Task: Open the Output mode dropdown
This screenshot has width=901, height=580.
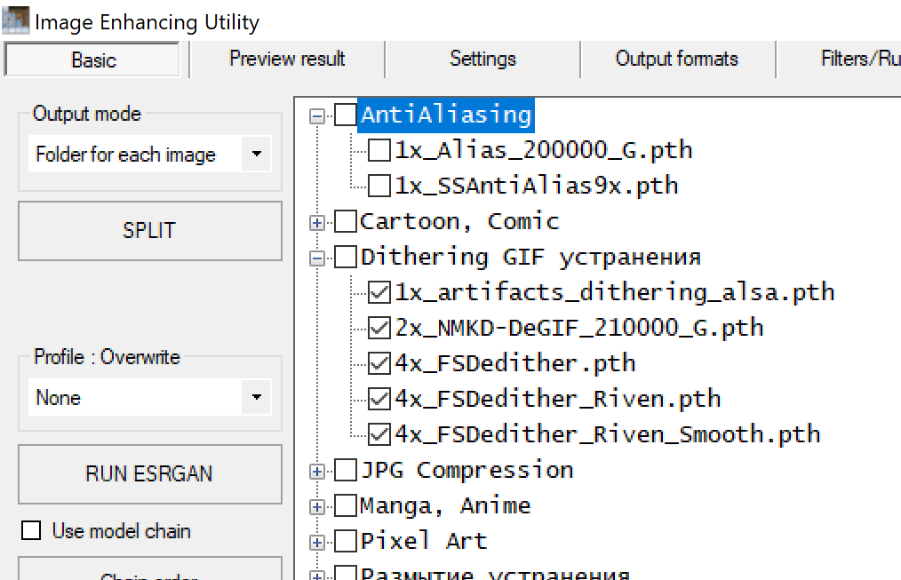Action: [257, 154]
